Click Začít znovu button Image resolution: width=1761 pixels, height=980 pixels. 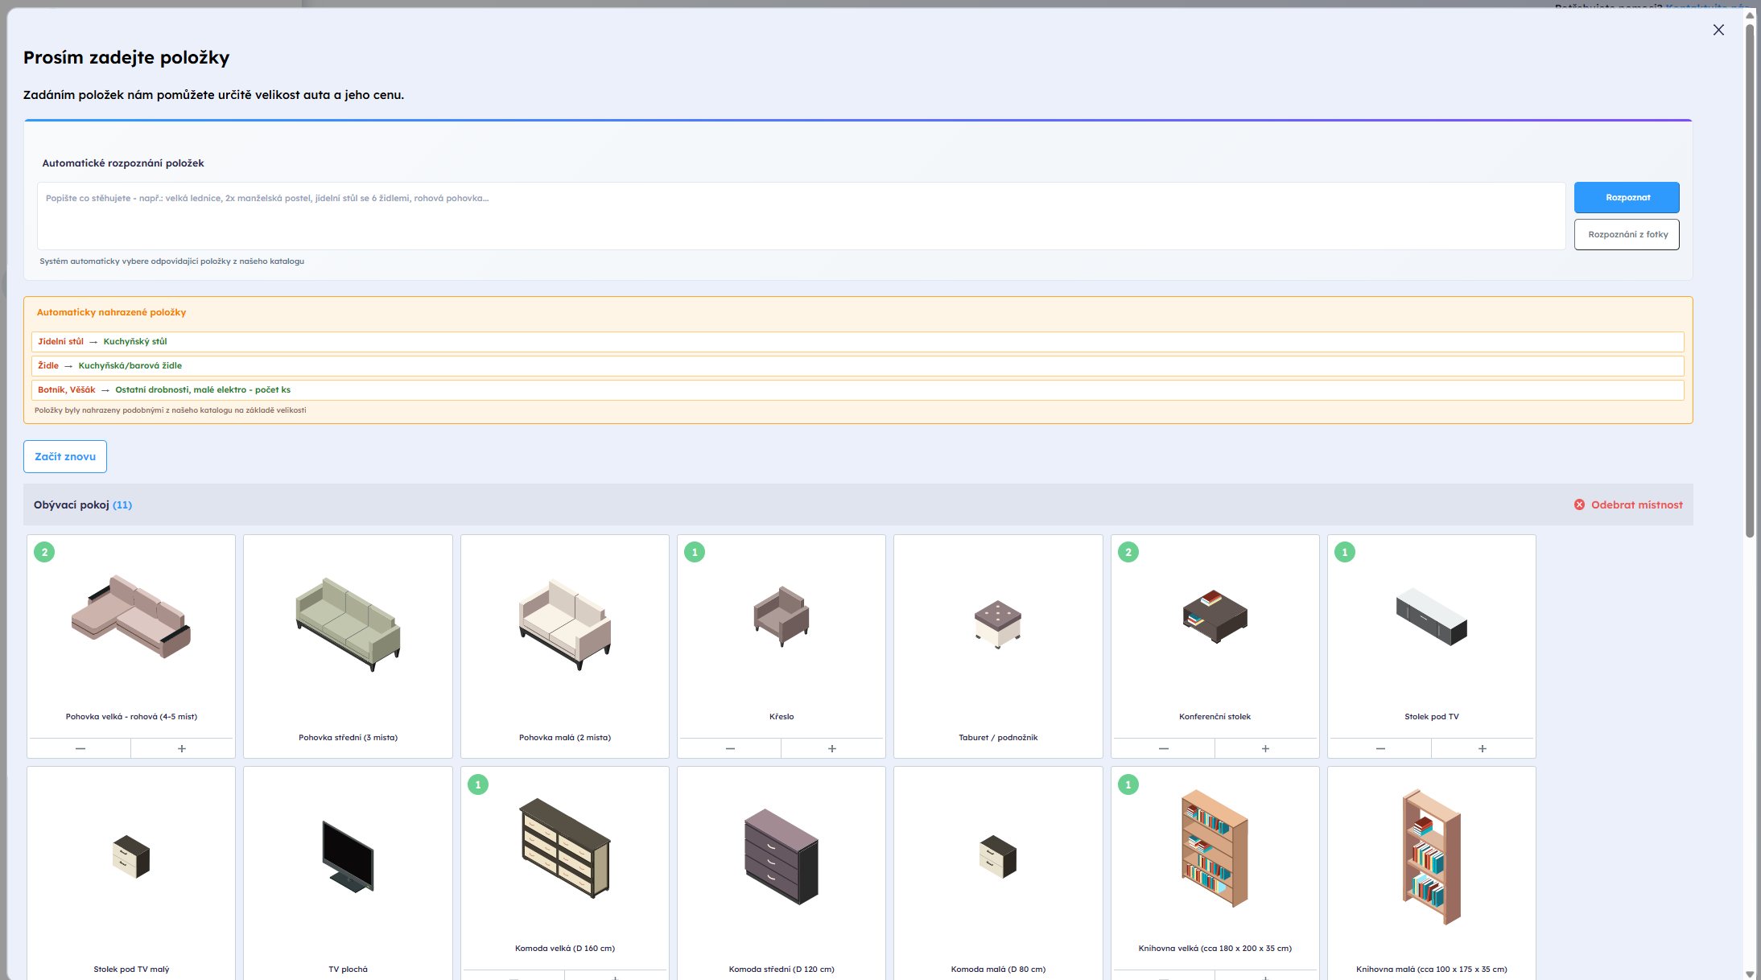[65, 456]
